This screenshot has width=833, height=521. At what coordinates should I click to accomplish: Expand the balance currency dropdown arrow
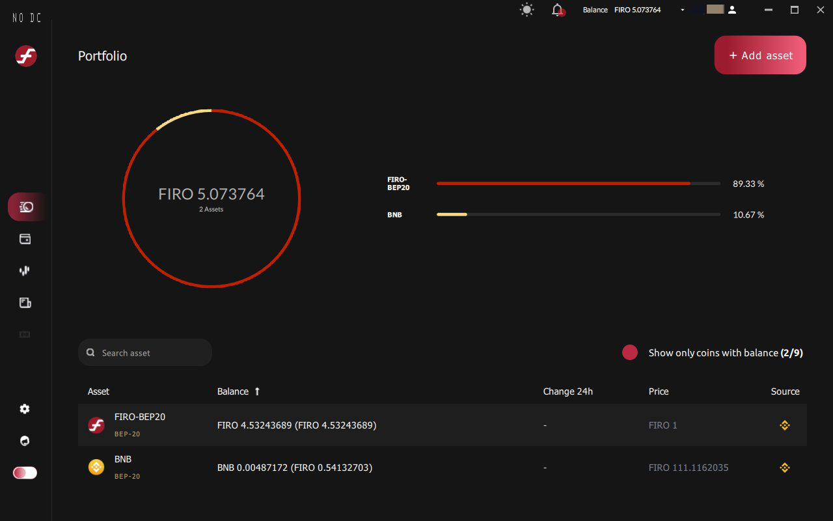click(683, 10)
